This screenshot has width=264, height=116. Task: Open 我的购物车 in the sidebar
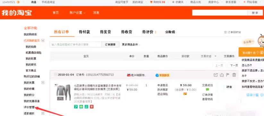30,34
